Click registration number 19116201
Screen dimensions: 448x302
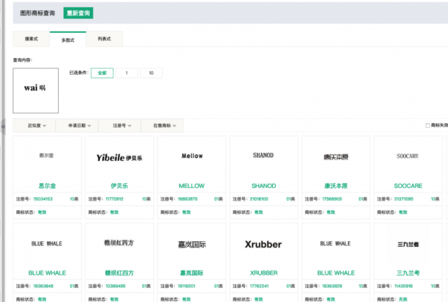point(186,286)
